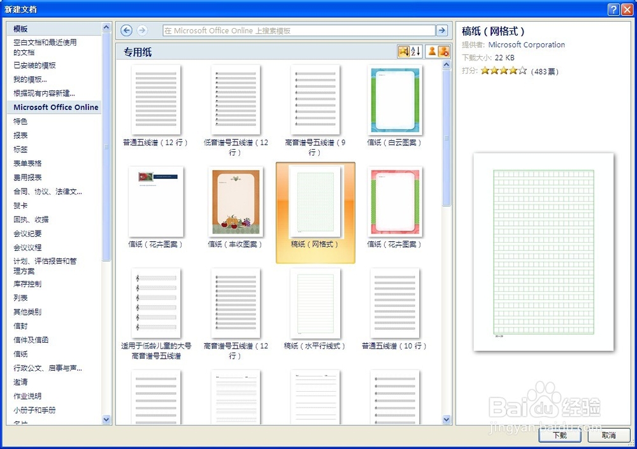637x449 pixels.
Task: Start template search with the arrow button
Action: (x=442, y=29)
